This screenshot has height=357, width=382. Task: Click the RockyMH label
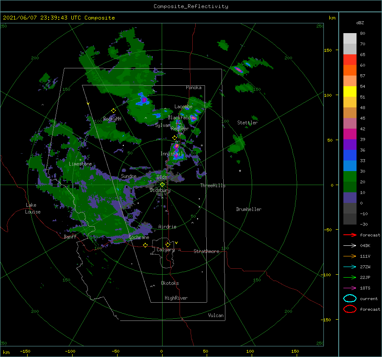(112, 119)
